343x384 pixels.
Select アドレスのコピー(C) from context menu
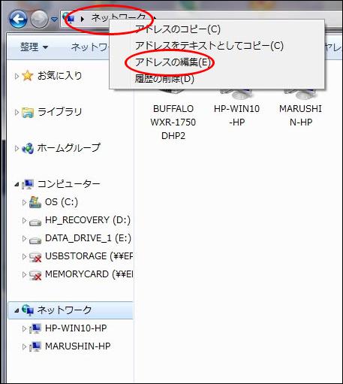tap(178, 29)
